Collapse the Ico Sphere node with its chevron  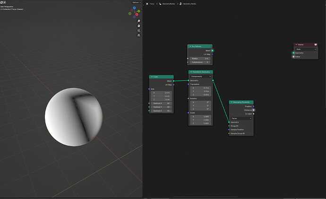pos(190,46)
